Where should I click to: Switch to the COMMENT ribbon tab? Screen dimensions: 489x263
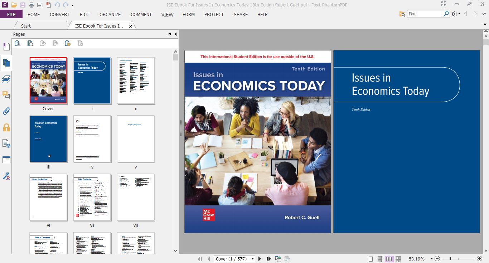click(x=141, y=15)
